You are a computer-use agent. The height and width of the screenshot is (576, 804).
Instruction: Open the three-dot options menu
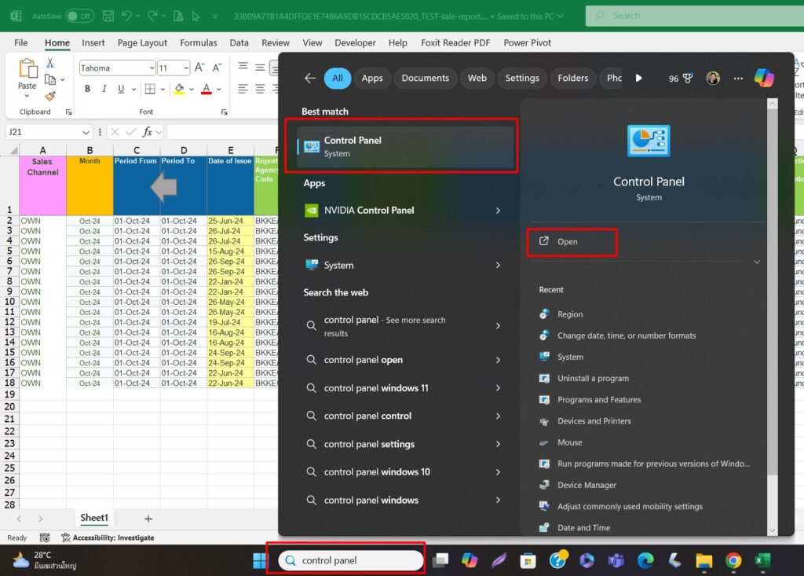coord(738,78)
